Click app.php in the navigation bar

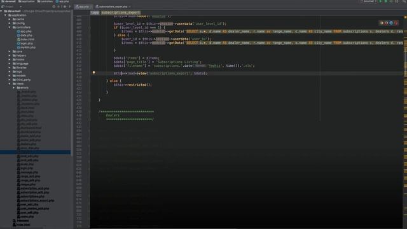pos(62,1)
